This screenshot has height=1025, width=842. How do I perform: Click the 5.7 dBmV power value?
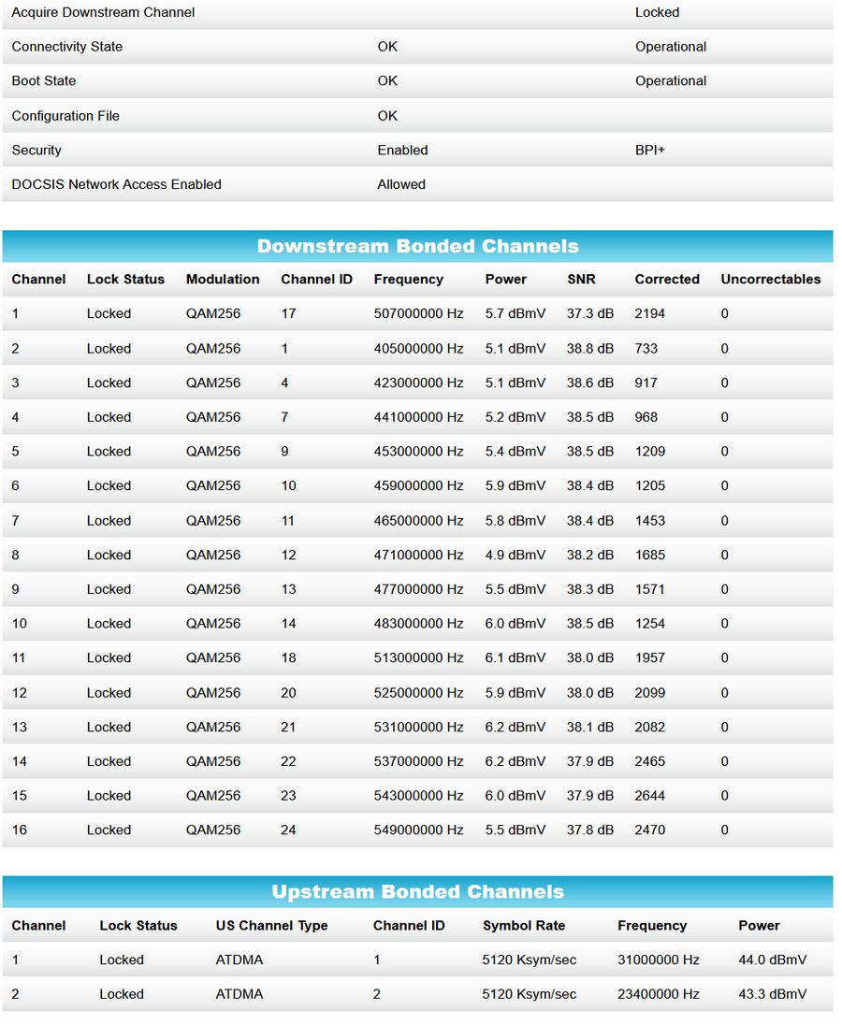[515, 314]
